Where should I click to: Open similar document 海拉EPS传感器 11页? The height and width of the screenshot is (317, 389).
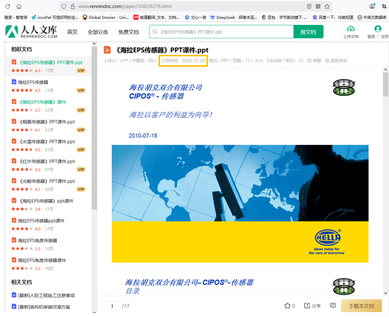[33, 82]
